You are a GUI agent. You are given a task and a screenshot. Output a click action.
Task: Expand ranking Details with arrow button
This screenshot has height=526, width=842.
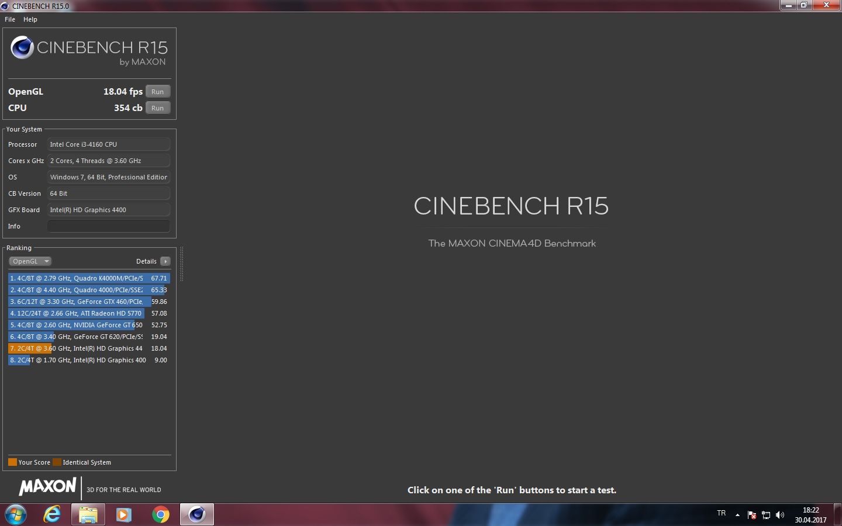click(165, 261)
